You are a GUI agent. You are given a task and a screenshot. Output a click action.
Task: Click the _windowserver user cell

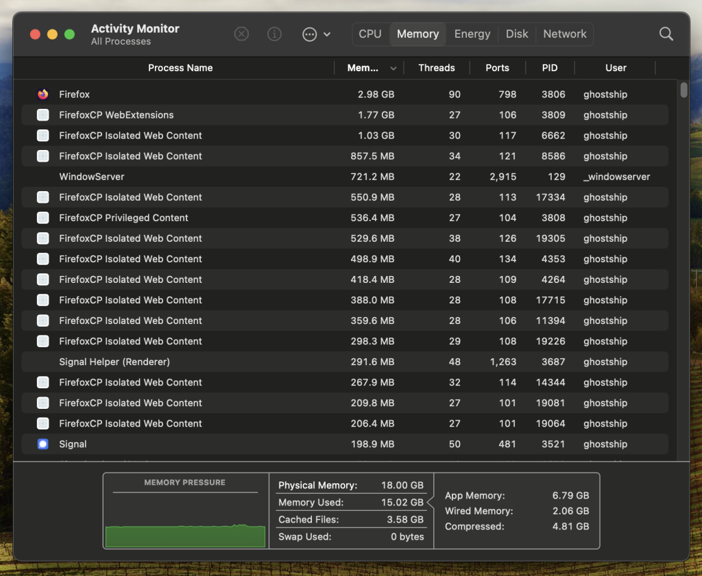[616, 177]
